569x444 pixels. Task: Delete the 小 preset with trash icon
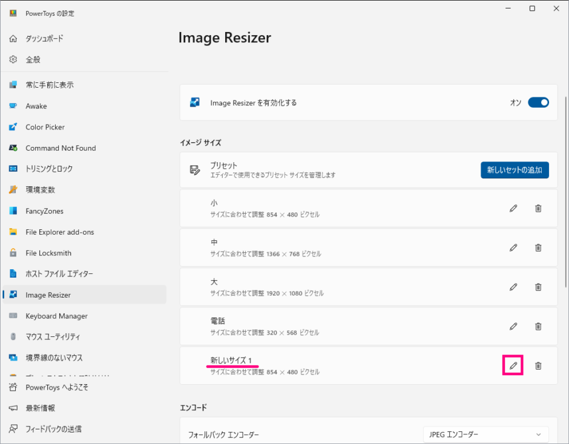click(538, 208)
